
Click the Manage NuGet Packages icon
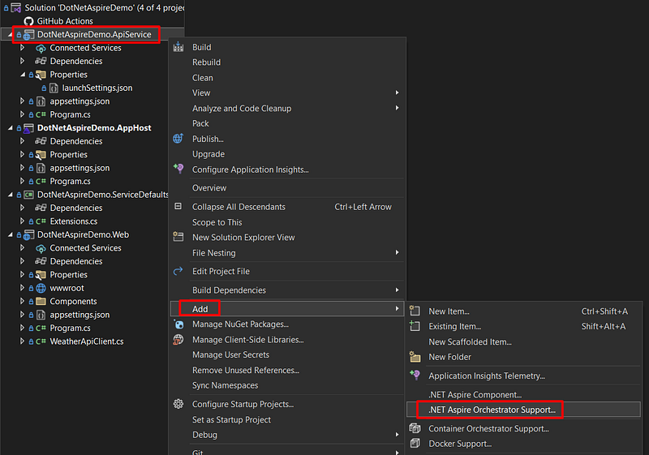[x=178, y=324]
